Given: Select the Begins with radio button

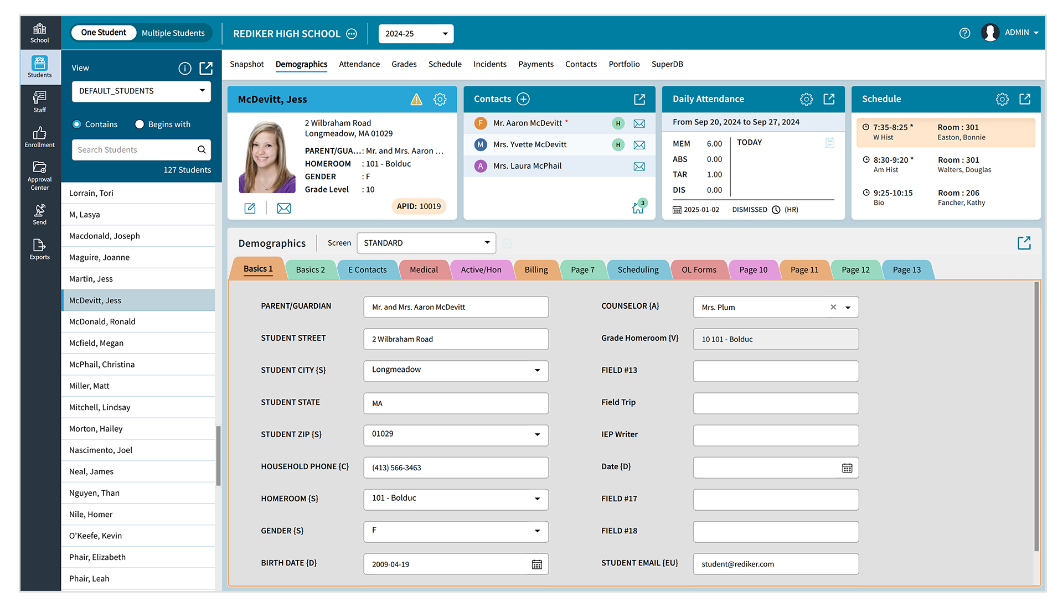Looking at the screenshot, I should point(139,124).
